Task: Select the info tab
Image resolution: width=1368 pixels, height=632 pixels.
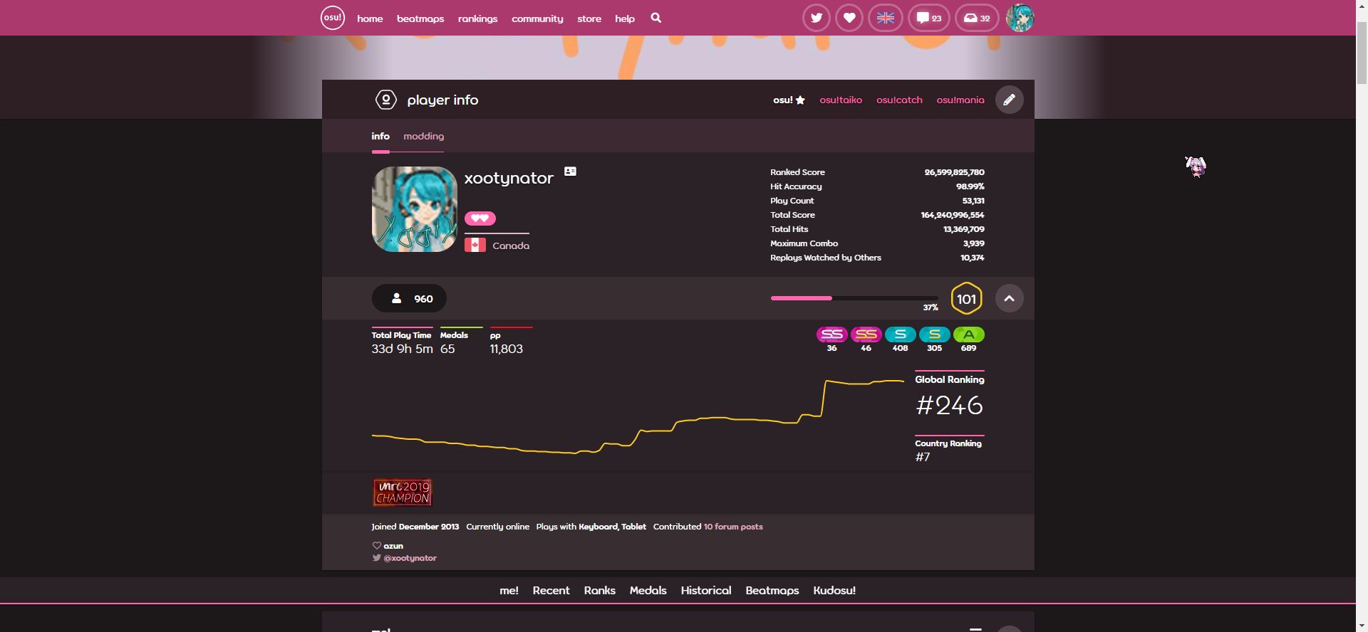Action: (x=380, y=136)
